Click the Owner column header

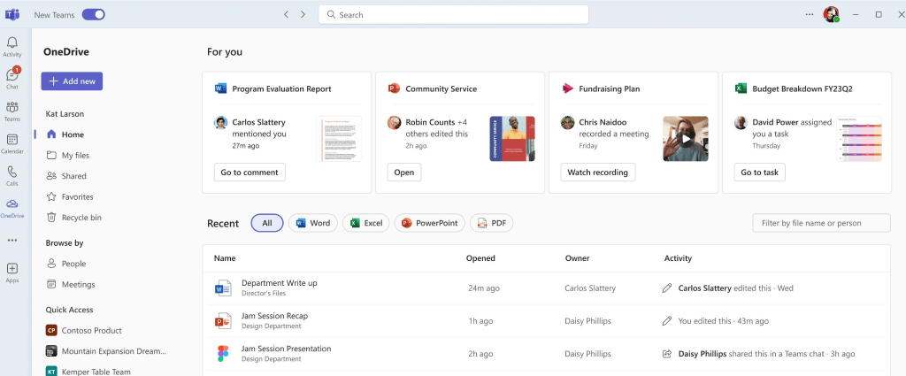577,258
